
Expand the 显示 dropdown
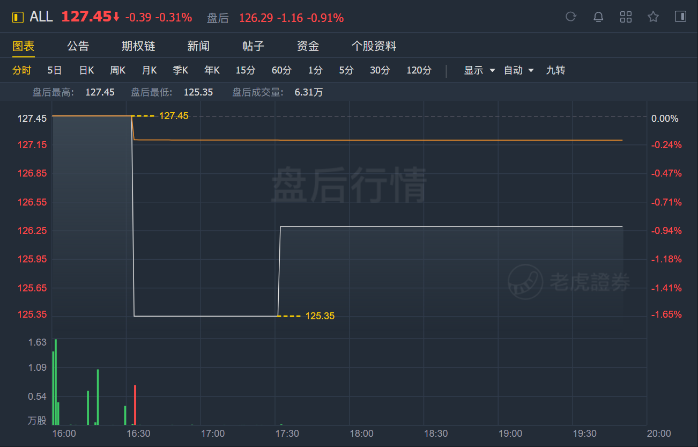tap(480, 70)
